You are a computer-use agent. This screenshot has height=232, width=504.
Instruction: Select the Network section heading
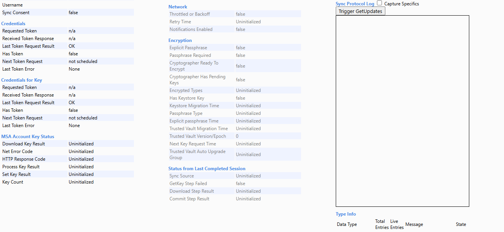tap(178, 7)
